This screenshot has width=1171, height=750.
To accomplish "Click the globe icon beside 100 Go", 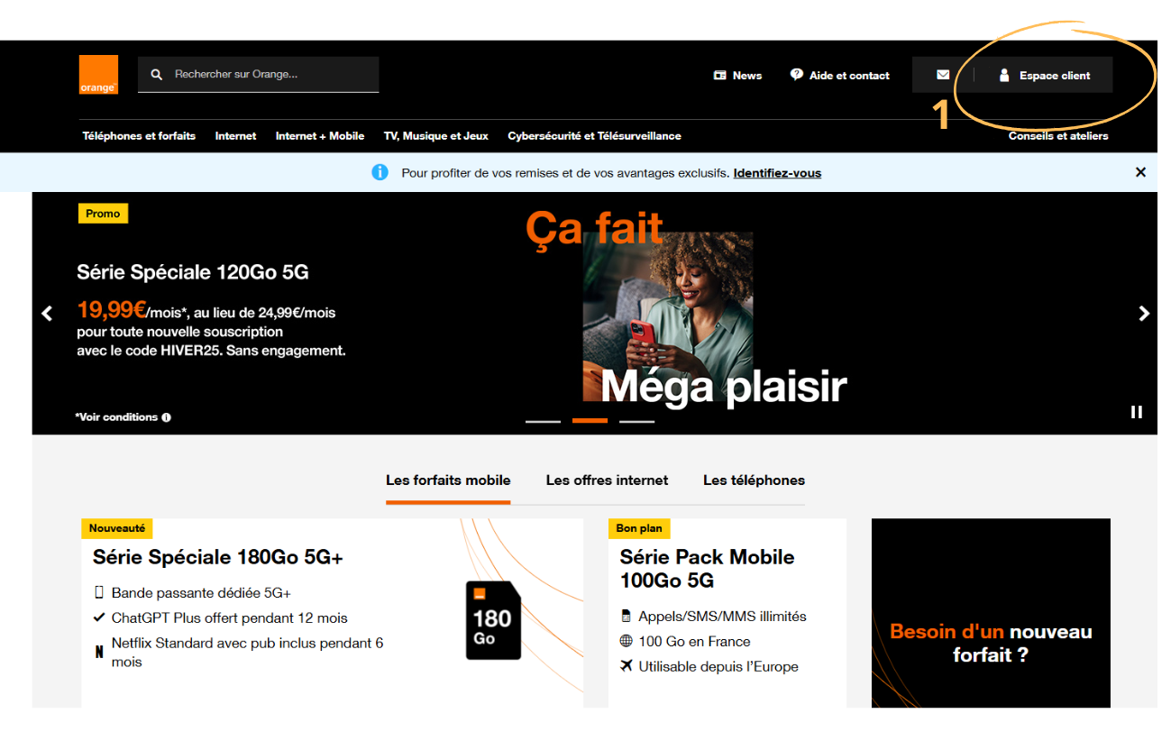I will [626, 641].
